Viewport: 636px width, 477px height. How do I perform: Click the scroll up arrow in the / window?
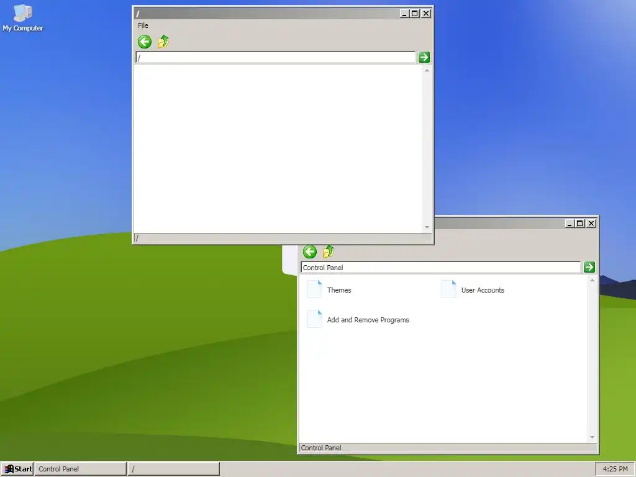click(x=427, y=70)
